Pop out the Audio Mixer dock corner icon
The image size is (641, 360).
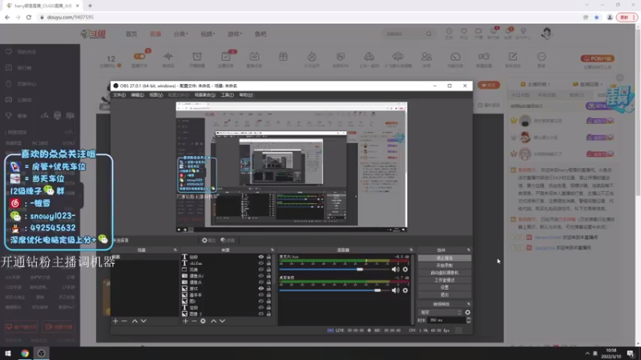[x=411, y=250]
